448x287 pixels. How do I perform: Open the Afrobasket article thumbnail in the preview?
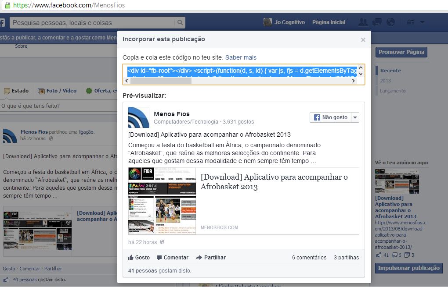click(162, 201)
